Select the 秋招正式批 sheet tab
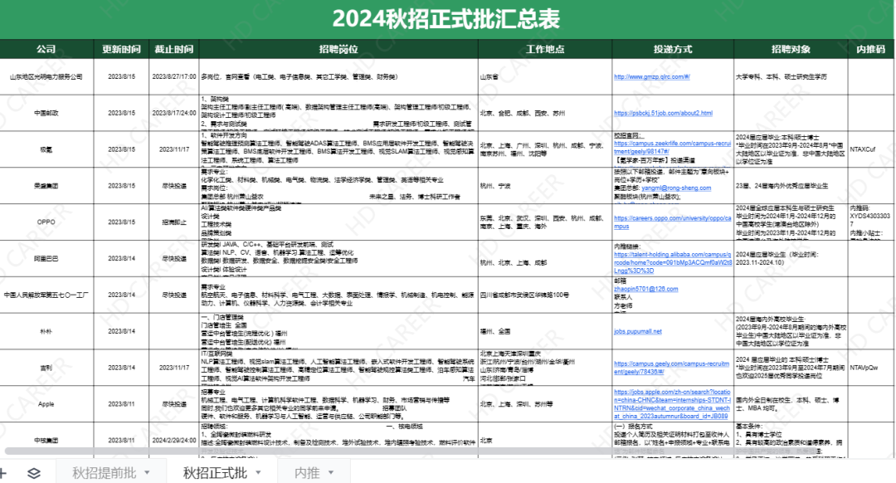 pyautogui.click(x=215, y=473)
